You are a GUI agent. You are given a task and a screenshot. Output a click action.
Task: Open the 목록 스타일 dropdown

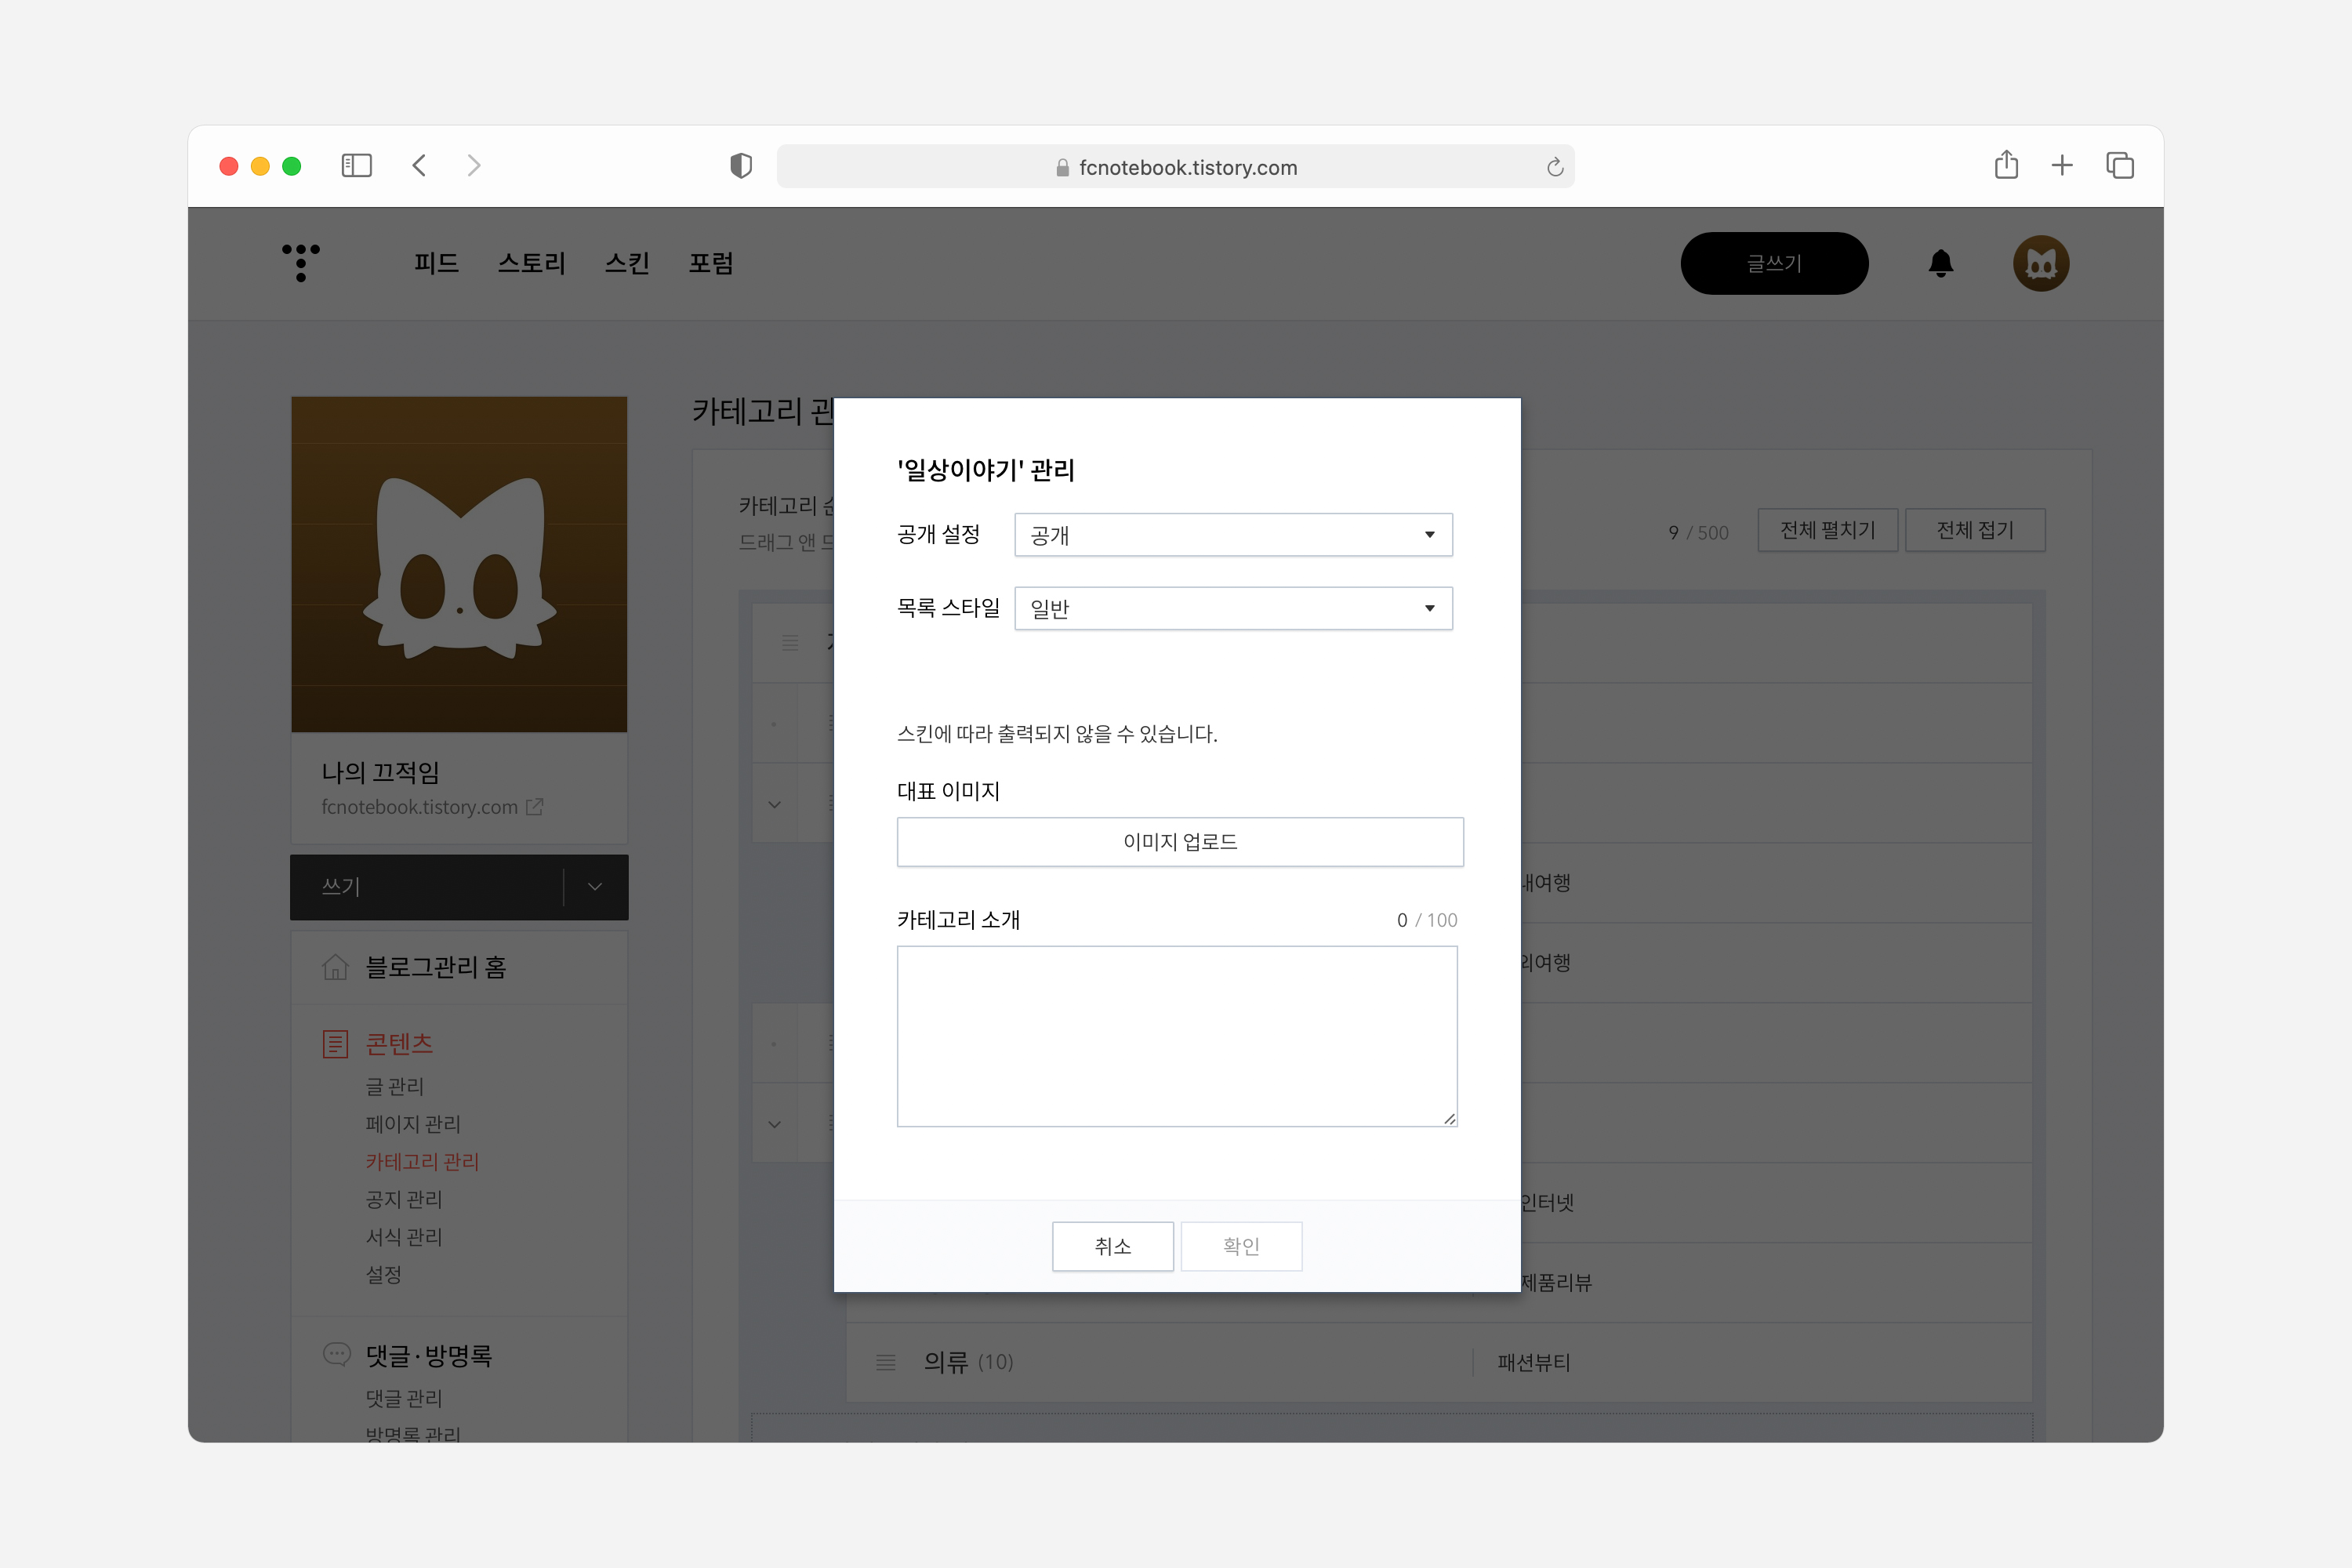click(1232, 608)
